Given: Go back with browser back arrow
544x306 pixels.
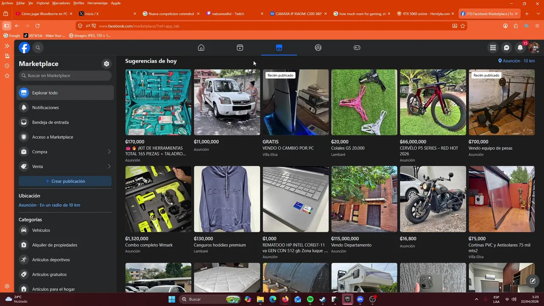Looking at the screenshot, I should [17, 26].
